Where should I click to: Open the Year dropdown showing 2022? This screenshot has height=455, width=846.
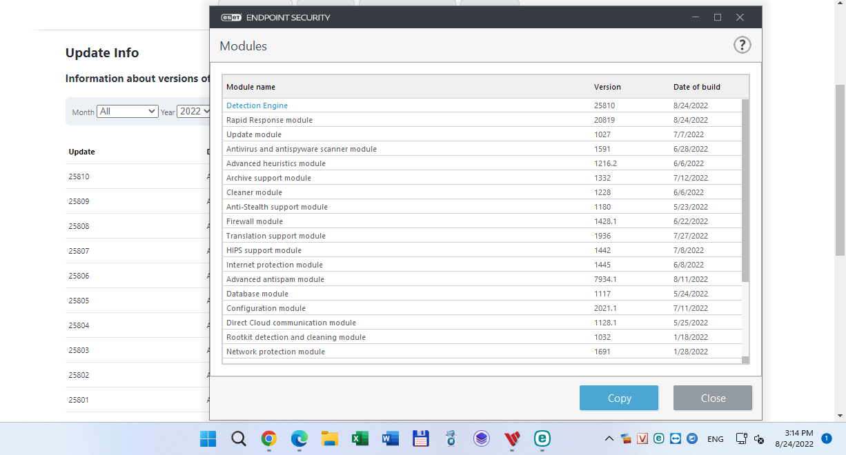(x=194, y=111)
